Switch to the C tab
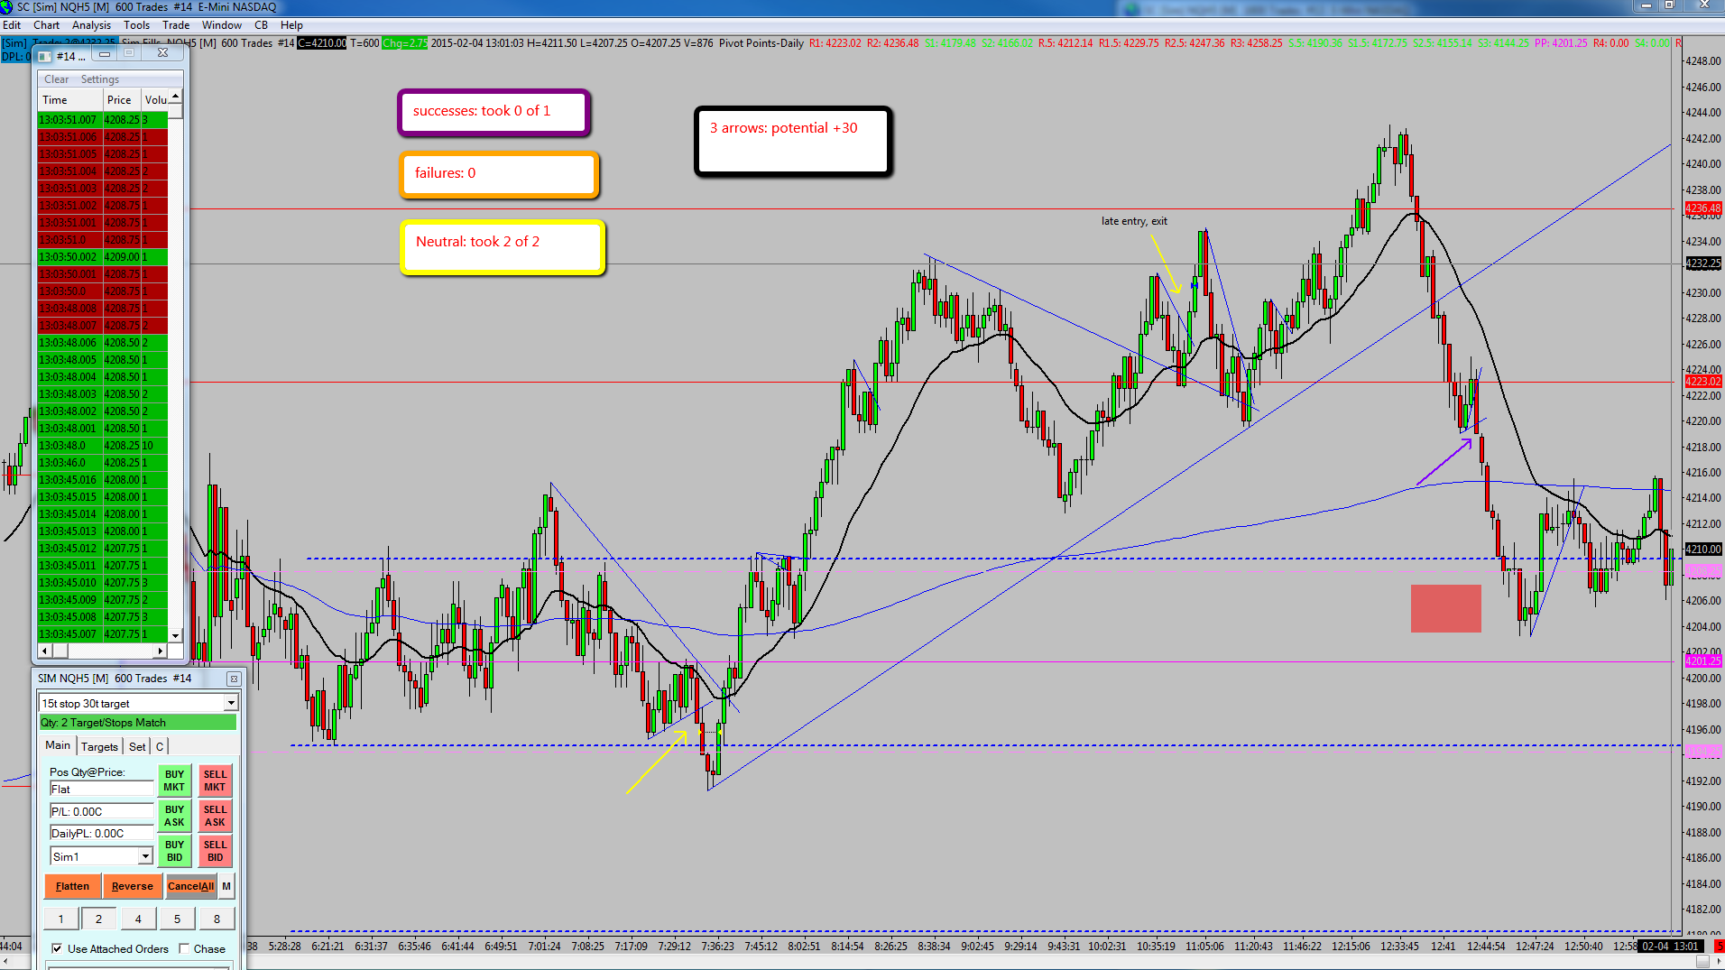Viewport: 1725px width, 970px height. pyautogui.click(x=160, y=746)
